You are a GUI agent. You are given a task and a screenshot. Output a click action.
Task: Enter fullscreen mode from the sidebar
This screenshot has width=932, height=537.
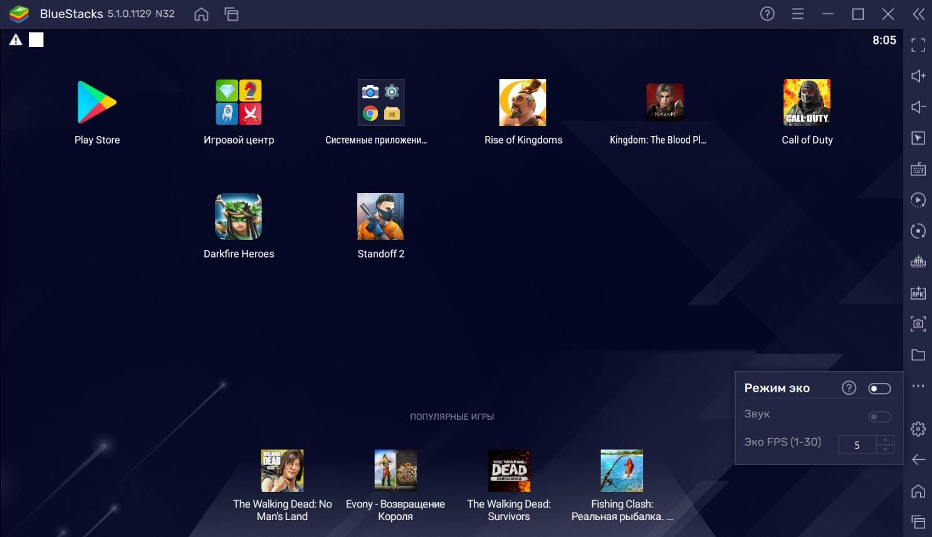click(918, 44)
